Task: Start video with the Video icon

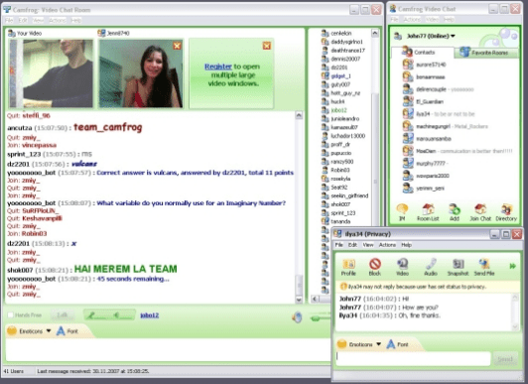Action: (x=402, y=267)
